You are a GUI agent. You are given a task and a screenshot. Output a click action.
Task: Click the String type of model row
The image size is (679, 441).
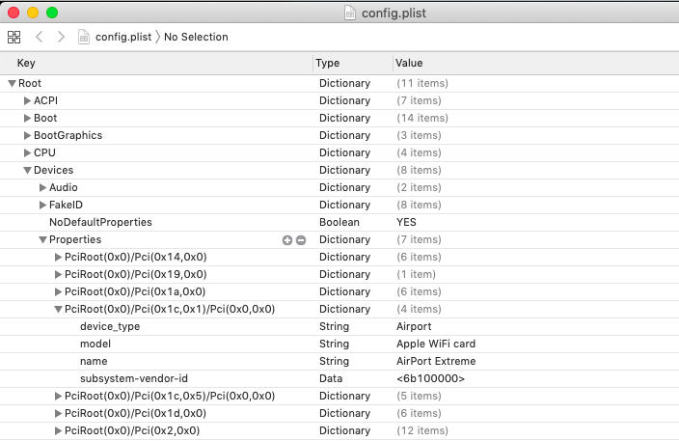coord(334,344)
